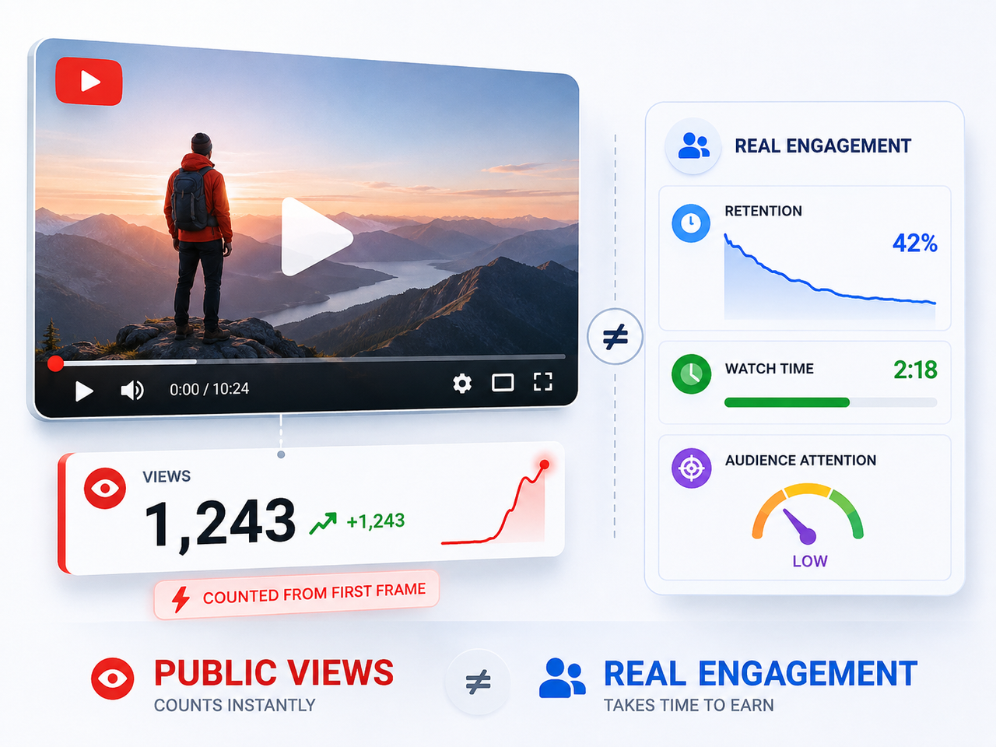
Task: Click the 42% retention value
Action: pyautogui.click(x=915, y=243)
